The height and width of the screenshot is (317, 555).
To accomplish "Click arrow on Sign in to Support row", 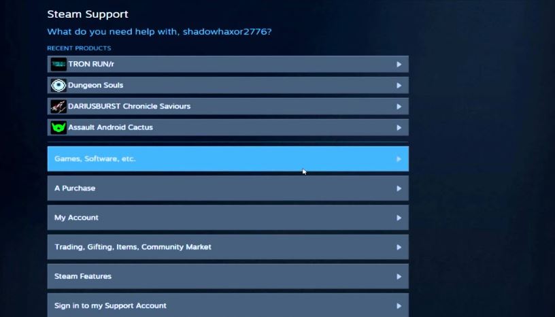I will tap(399, 305).
